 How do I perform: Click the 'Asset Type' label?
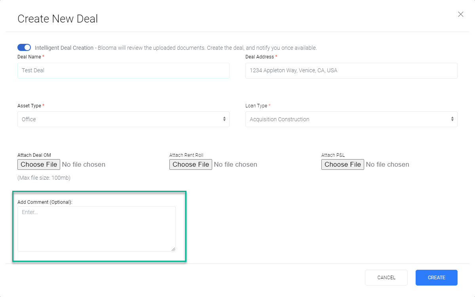pyautogui.click(x=29, y=106)
